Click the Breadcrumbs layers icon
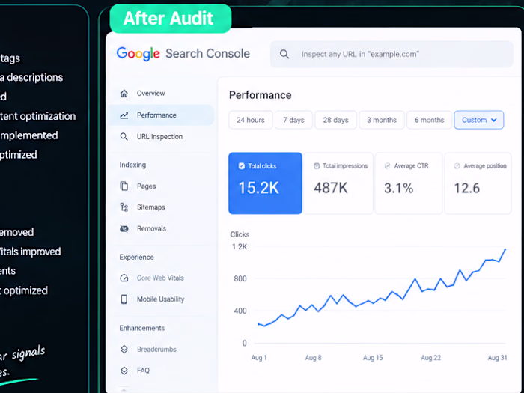This screenshot has width=524, height=393. (124, 350)
